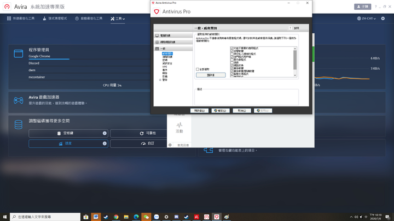The image size is (394, 221).
Task: Open the 啟動最佳化工具 tab
Action: pos(89,19)
